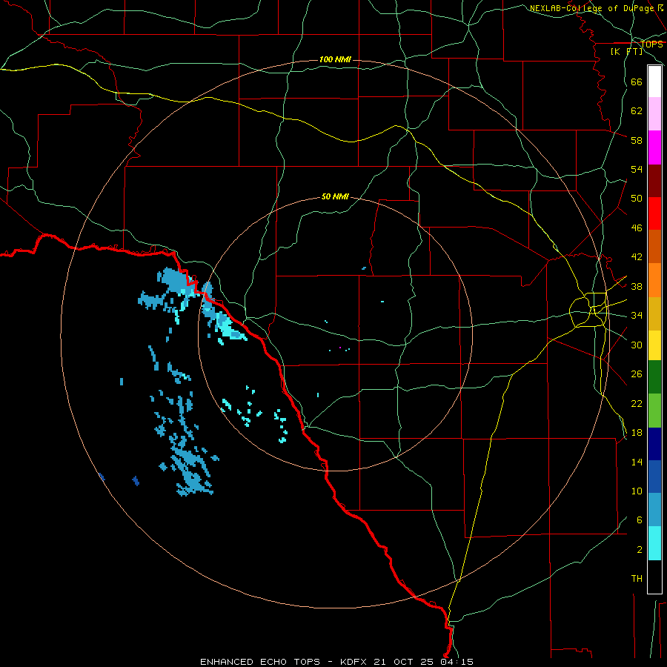667x667 pixels.
Task: Click the 66 scale label
Action: pos(637,82)
